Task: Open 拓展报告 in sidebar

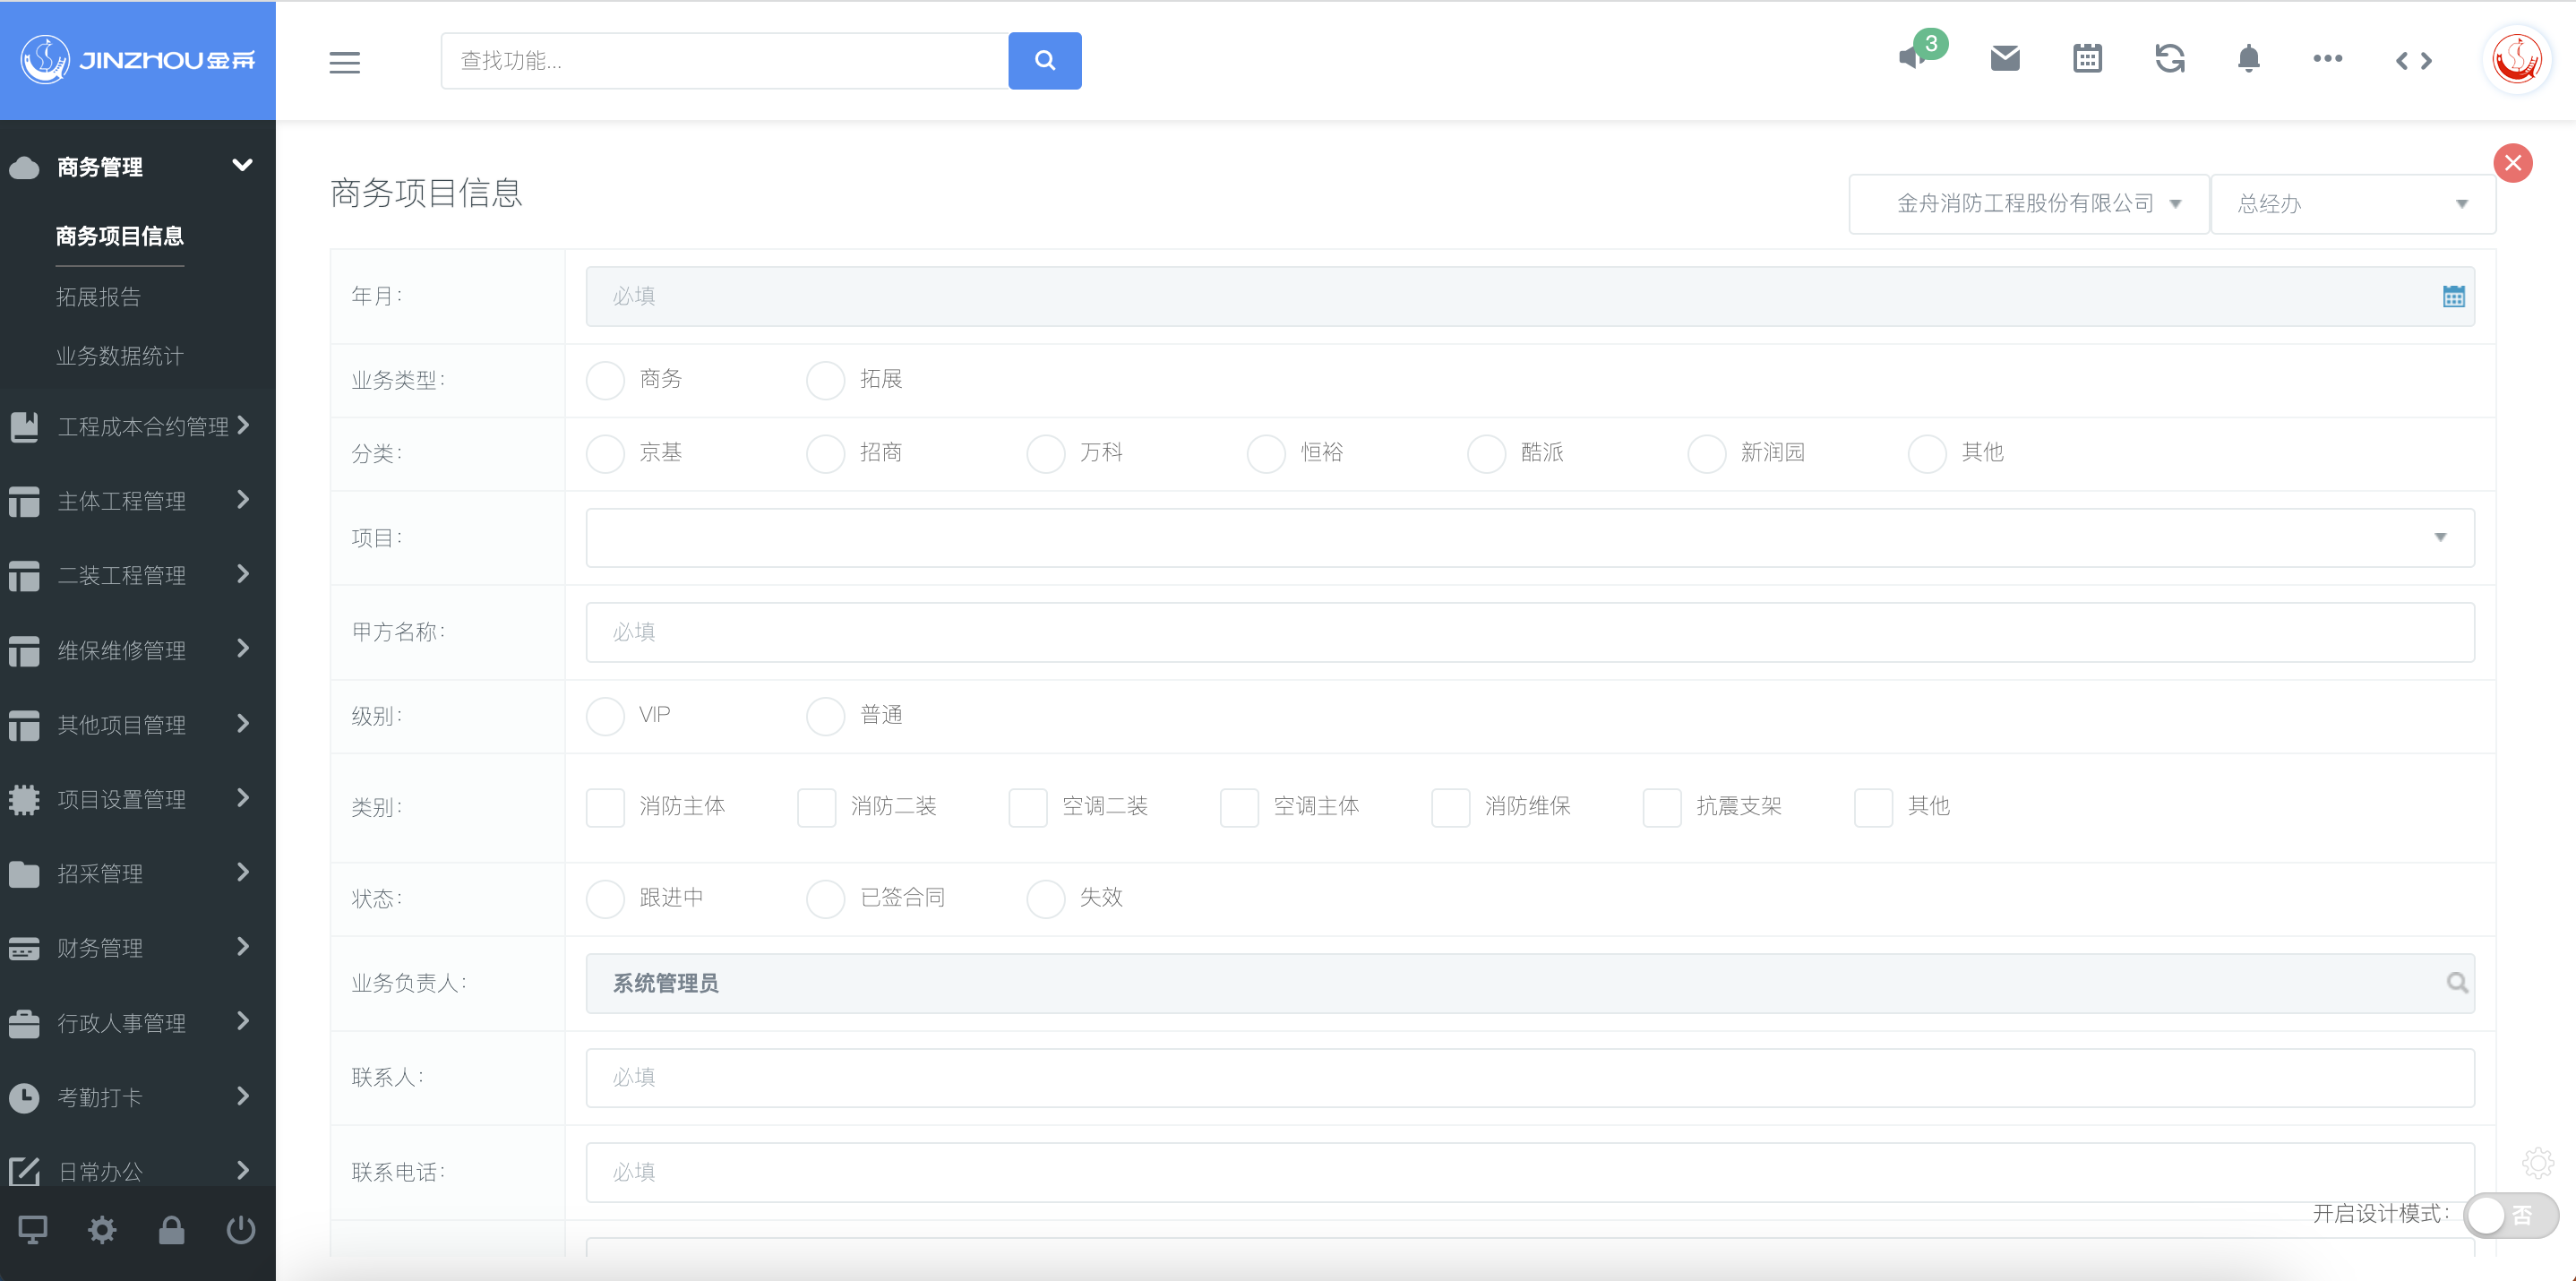Action: [98, 297]
